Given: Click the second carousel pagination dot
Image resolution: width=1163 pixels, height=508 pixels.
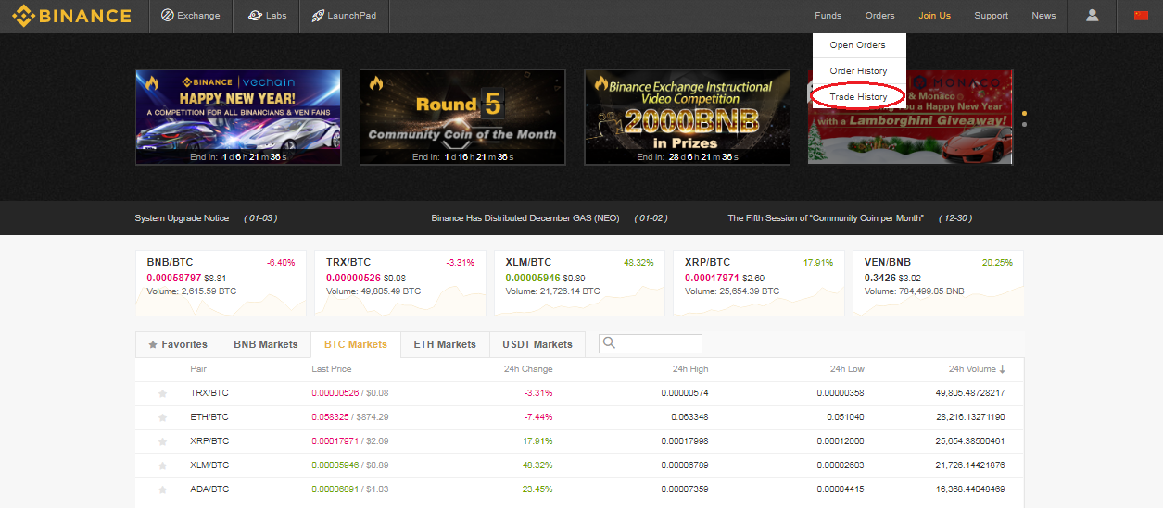Looking at the screenshot, I should tap(1024, 124).
